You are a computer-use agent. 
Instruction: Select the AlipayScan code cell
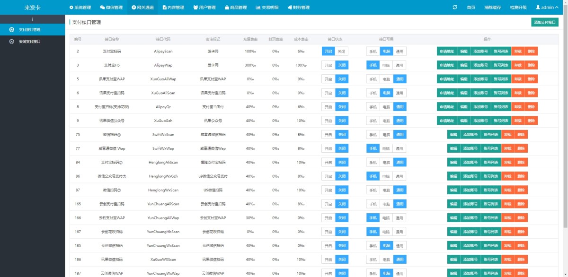point(163,52)
